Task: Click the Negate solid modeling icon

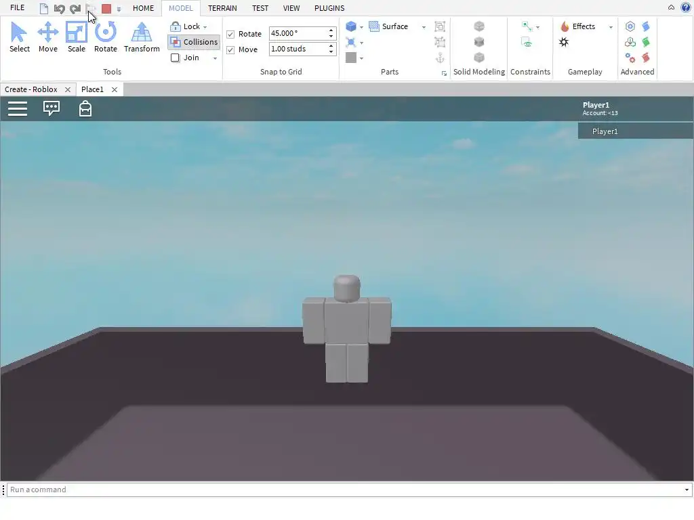Action: coord(479,41)
